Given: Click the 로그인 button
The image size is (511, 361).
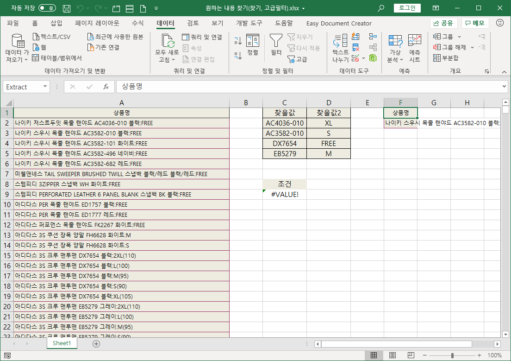Looking at the screenshot, I should pos(407,8).
